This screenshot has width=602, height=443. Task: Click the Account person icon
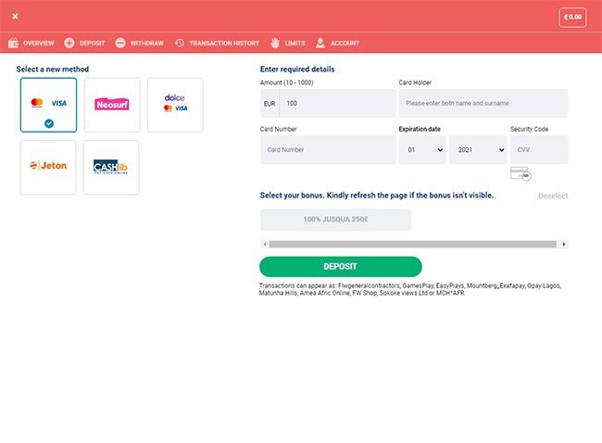pyautogui.click(x=320, y=44)
